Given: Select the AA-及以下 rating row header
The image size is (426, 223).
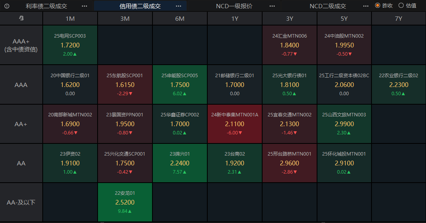Looking at the screenshot, I should 21,202.
